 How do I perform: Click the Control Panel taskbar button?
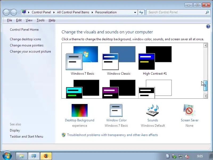(34, 156)
